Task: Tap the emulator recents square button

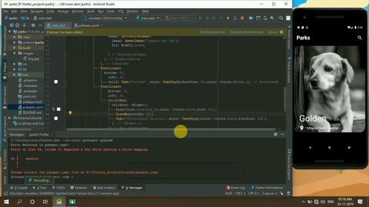Action: 349,147
